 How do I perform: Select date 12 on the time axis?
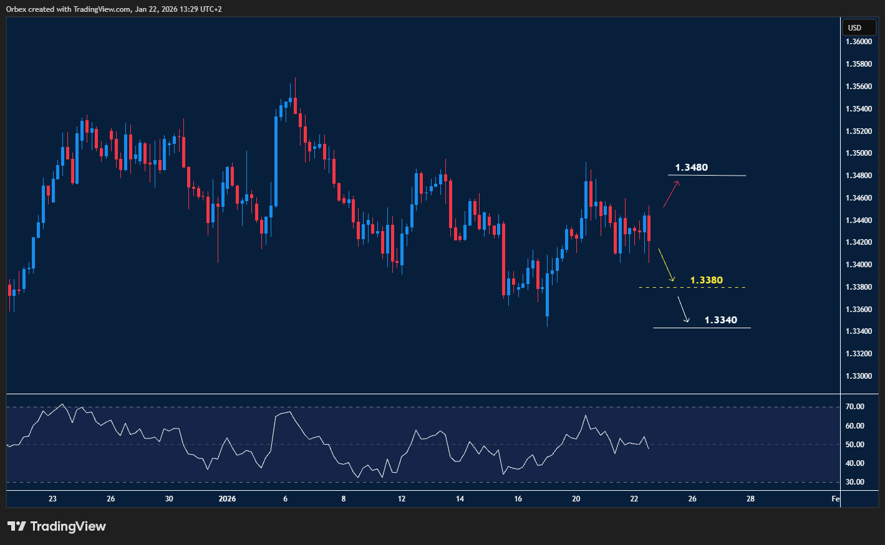point(402,499)
